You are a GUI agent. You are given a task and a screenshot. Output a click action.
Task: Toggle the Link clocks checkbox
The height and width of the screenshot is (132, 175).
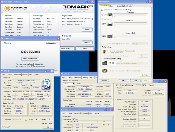[102, 20]
